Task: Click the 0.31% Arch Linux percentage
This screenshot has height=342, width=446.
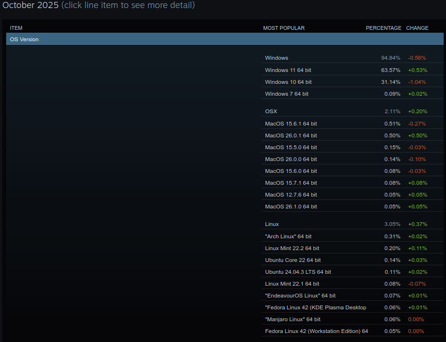Action: click(392, 236)
